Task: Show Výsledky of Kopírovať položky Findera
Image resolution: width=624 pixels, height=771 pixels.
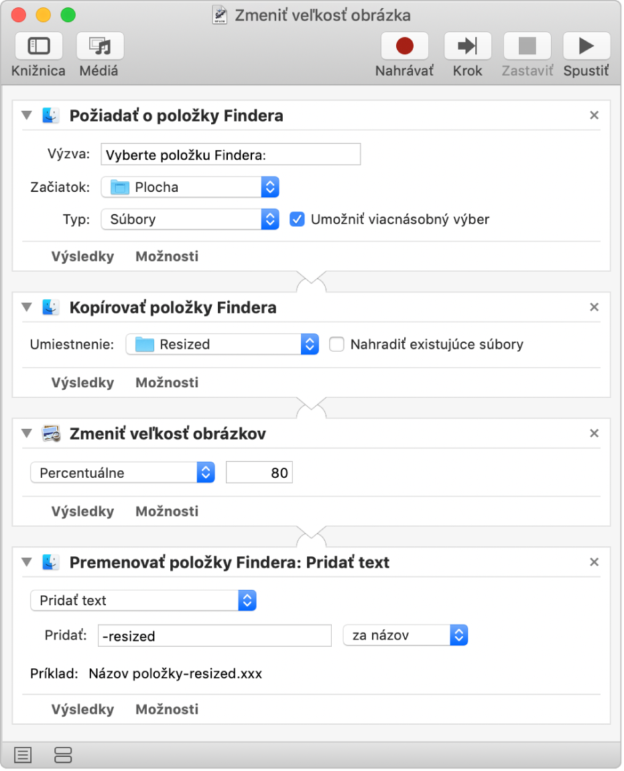Action: click(82, 382)
